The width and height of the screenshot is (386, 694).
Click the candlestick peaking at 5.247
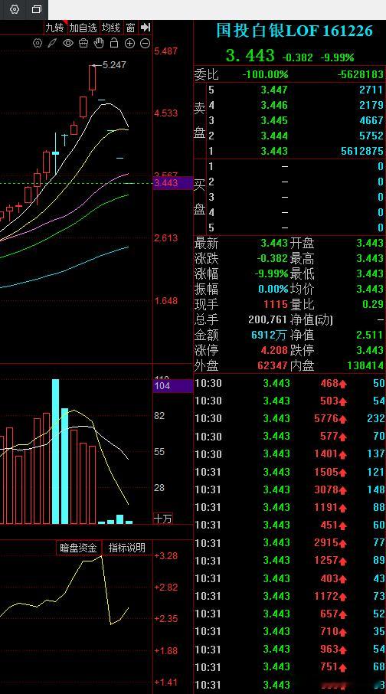tap(92, 78)
